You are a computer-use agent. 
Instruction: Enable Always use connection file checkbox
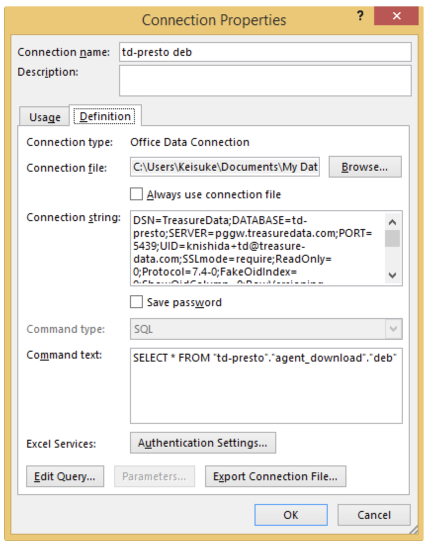pyautogui.click(x=136, y=194)
